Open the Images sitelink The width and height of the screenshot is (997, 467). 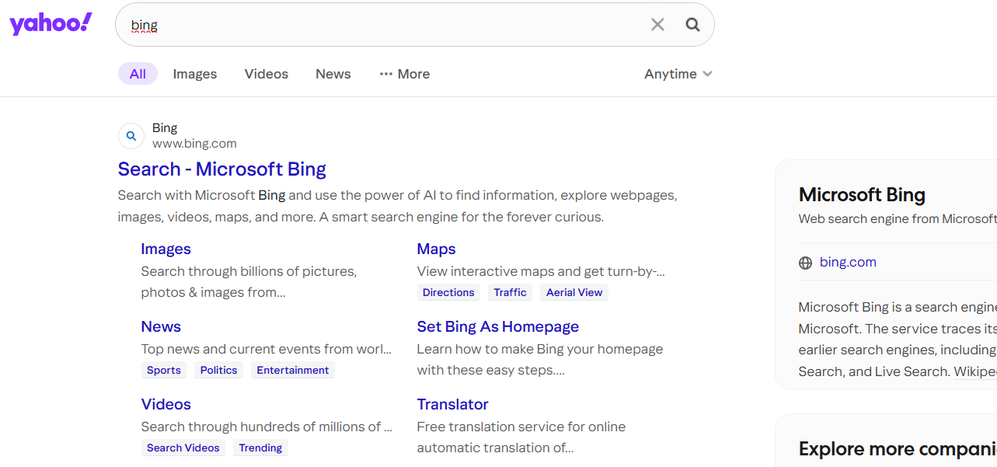point(166,249)
